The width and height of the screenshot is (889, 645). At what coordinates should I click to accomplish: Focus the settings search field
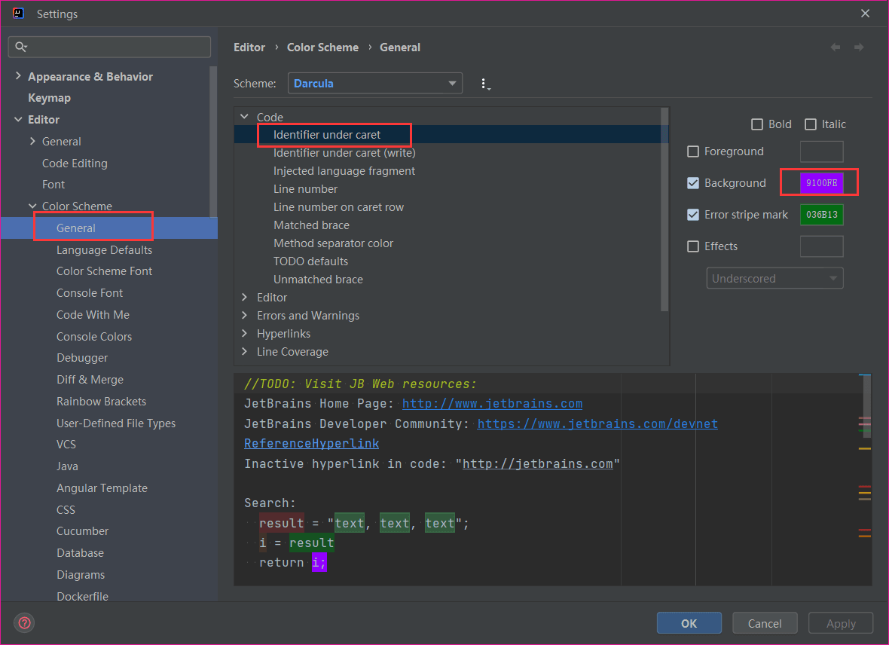pyautogui.click(x=109, y=47)
